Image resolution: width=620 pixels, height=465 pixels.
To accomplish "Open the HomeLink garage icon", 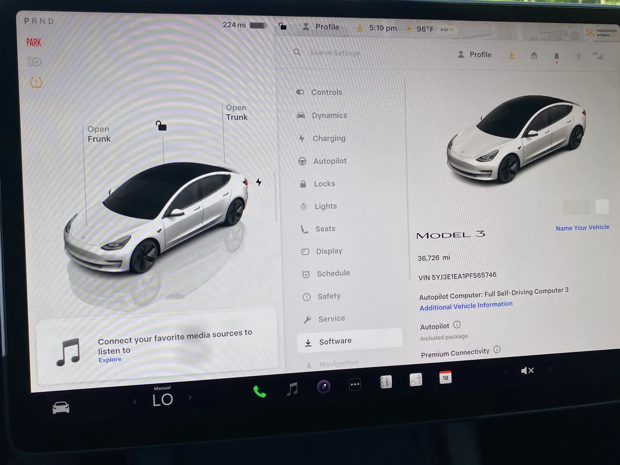I will (534, 56).
